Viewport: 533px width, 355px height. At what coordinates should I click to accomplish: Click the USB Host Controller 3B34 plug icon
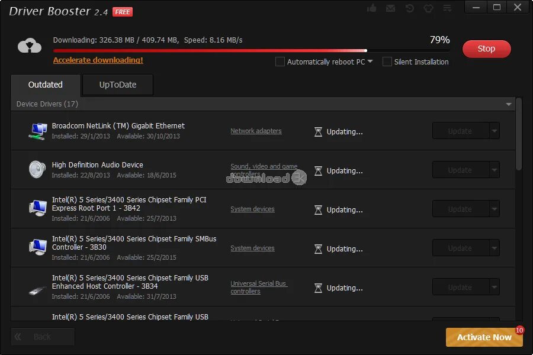[37, 290]
